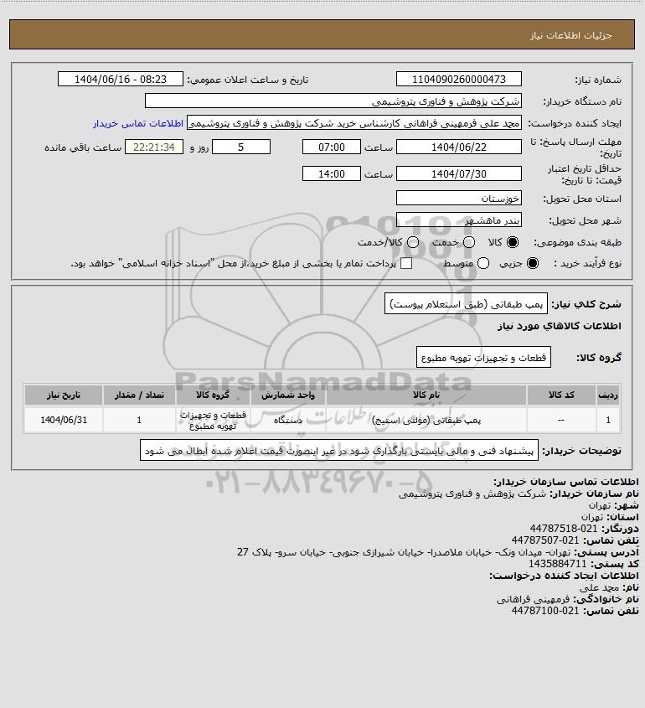
Task: Toggle Islamic treasury bonds payment checkbox
Action: click(x=406, y=263)
